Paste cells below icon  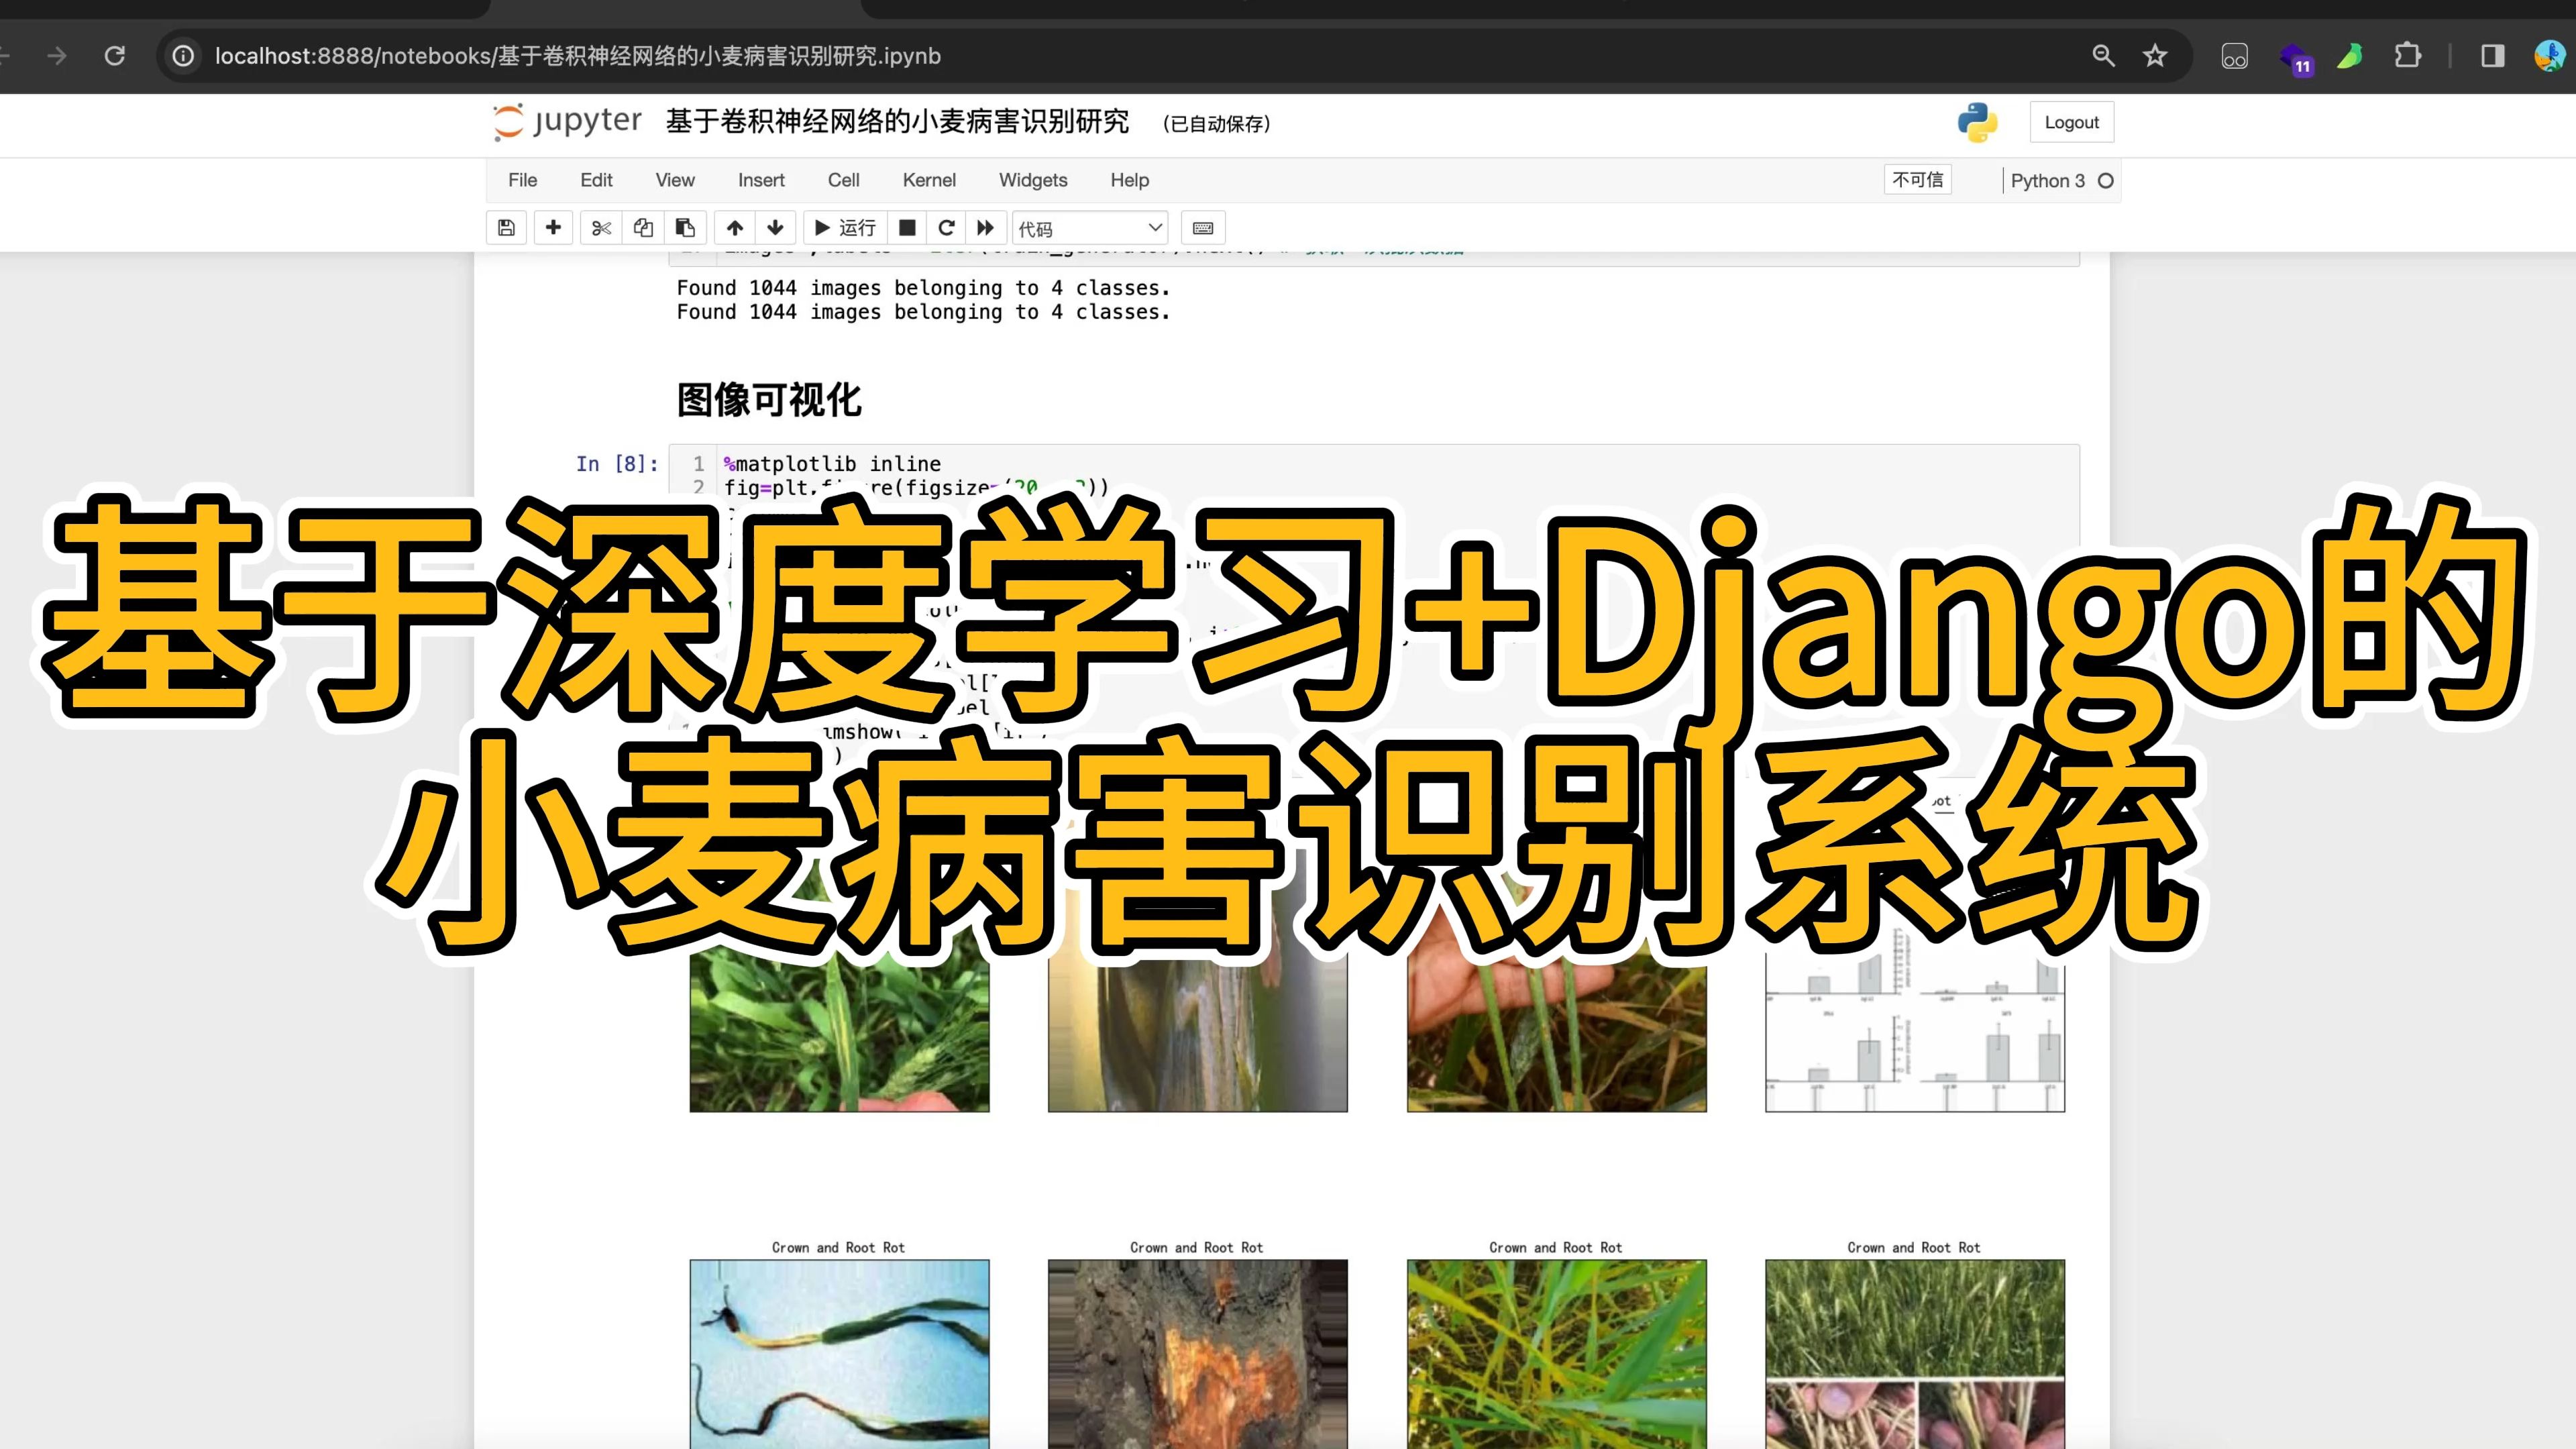click(x=685, y=228)
